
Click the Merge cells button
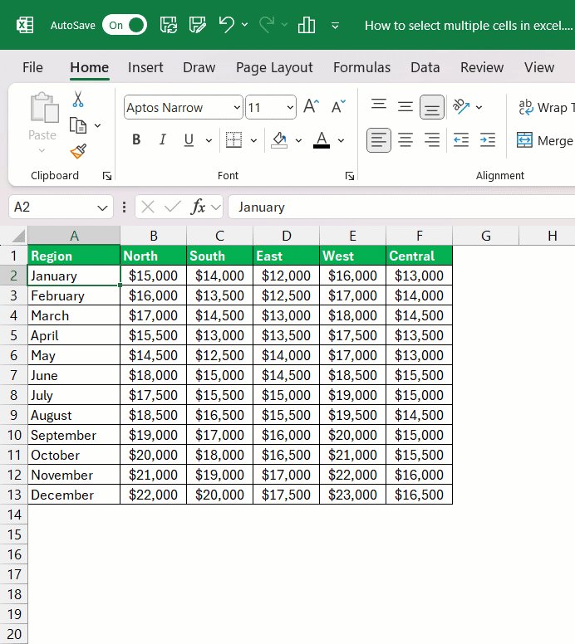click(x=545, y=140)
